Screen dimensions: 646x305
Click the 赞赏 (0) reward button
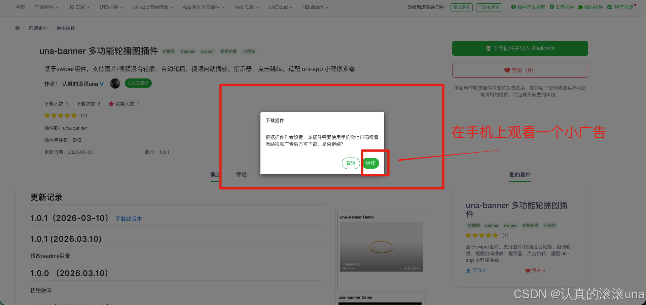[520, 70]
